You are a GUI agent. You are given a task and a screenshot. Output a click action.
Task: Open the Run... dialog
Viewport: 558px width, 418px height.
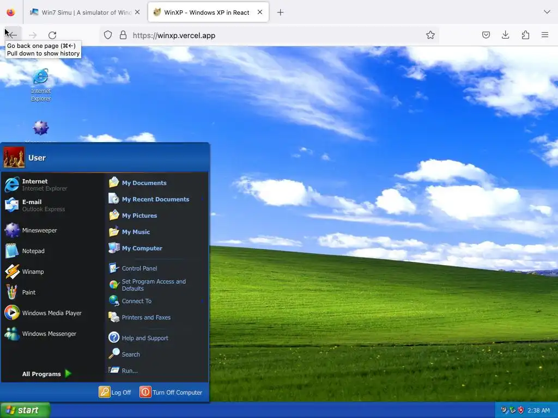pos(156,370)
